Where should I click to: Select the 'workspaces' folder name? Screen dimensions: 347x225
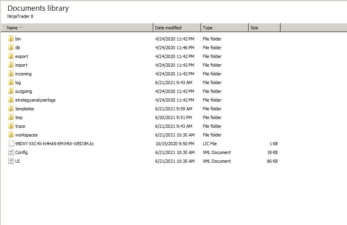click(26, 135)
